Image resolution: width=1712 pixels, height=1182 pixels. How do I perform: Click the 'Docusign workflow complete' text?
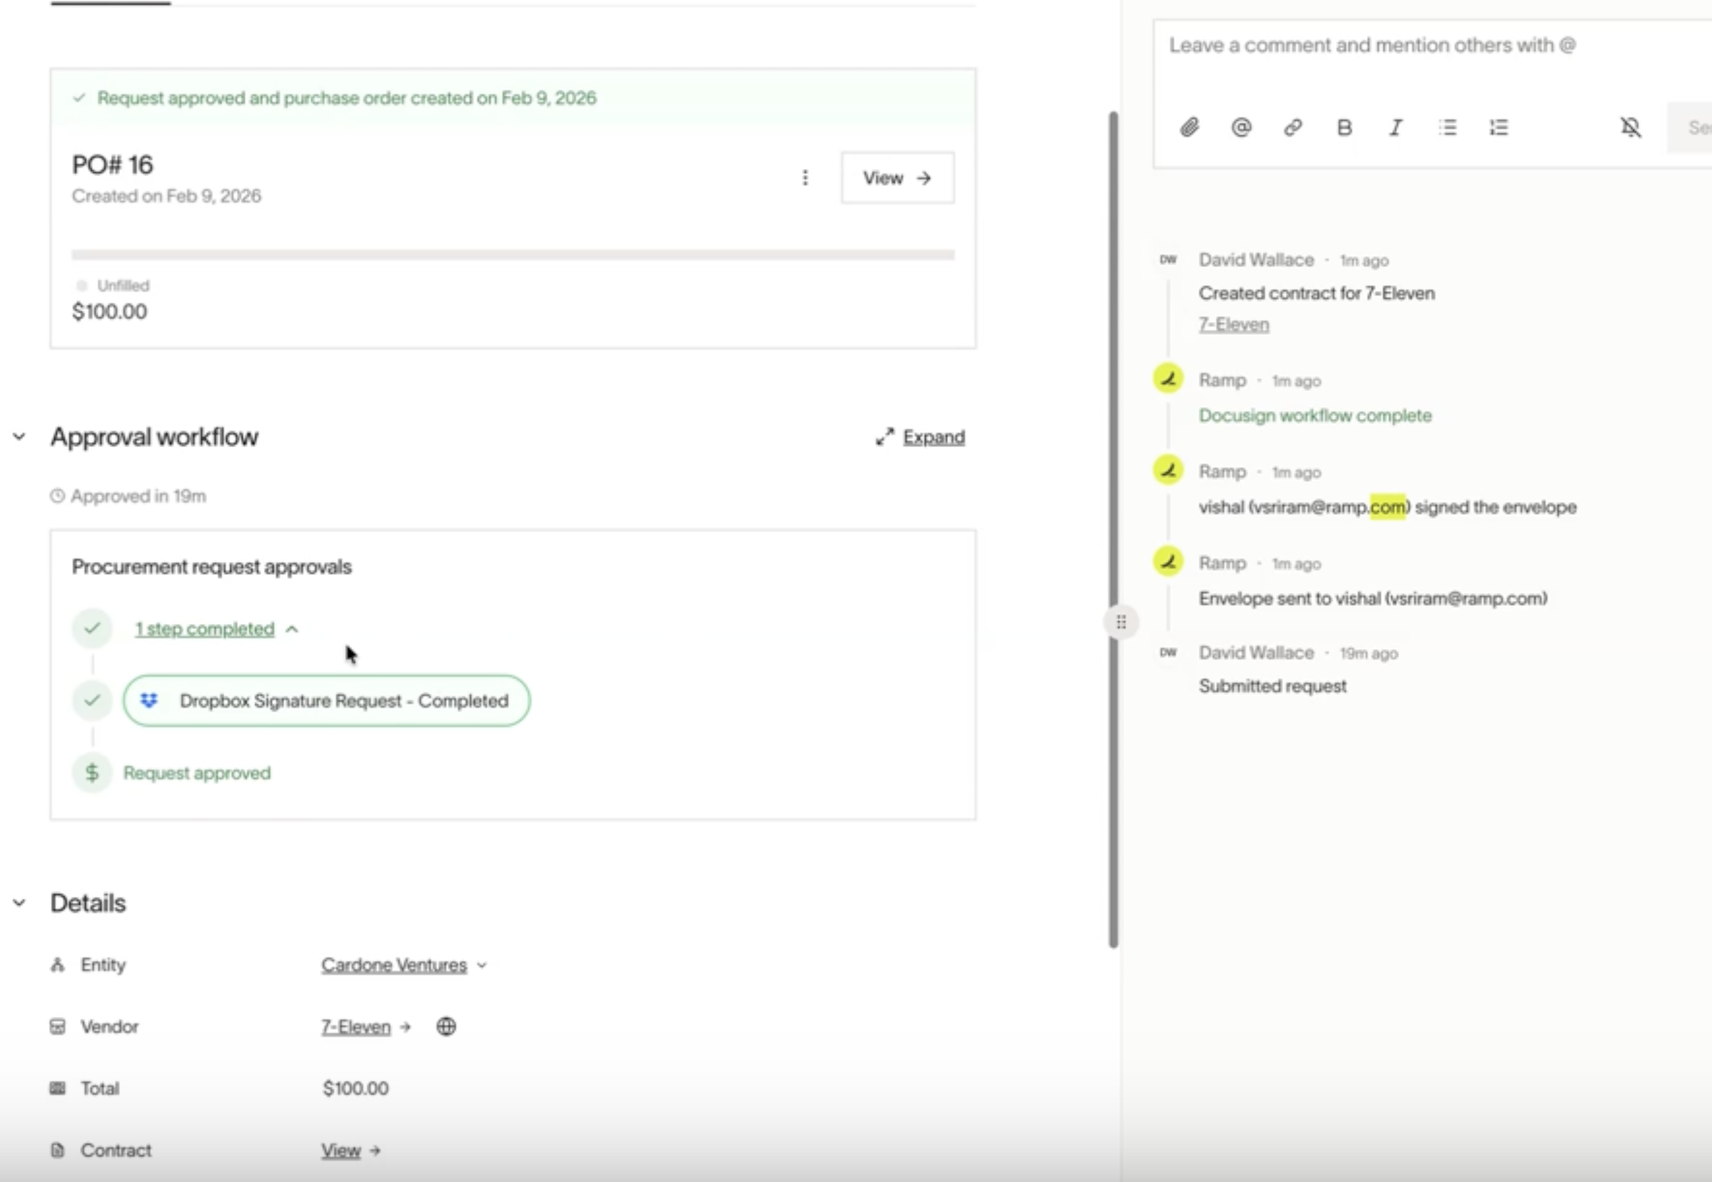coord(1315,416)
